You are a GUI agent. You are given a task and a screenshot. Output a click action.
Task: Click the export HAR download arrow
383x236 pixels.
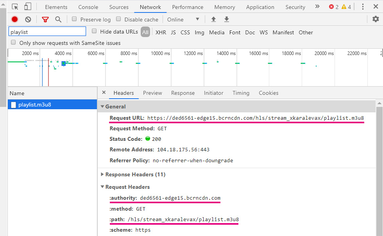coord(227,20)
